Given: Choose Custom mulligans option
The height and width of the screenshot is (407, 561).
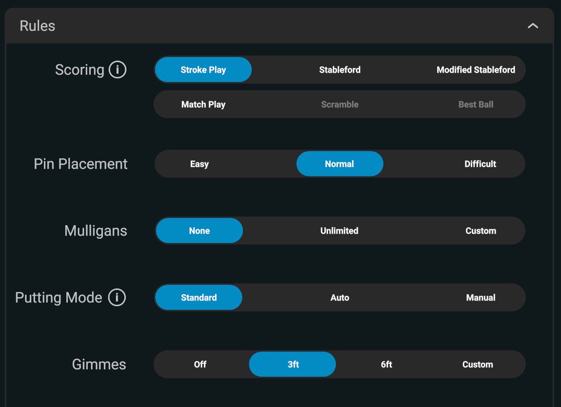Looking at the screenshot, I should coord(481,231).
